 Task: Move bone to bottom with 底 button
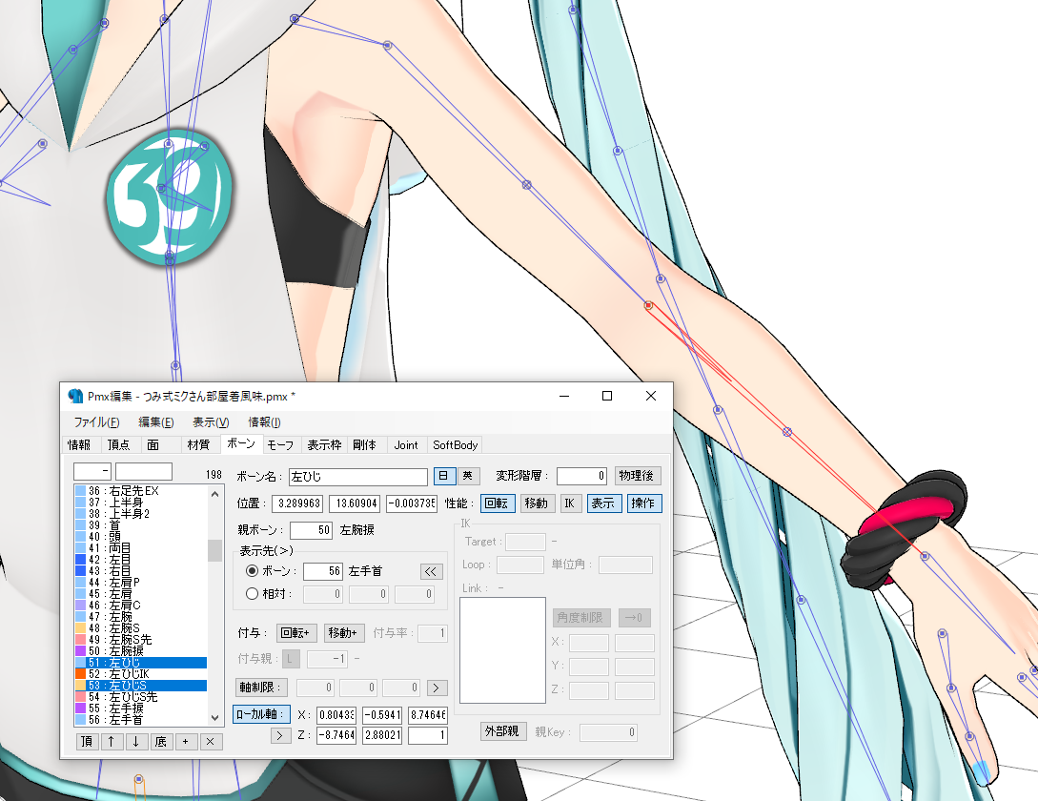pos(161,742)
